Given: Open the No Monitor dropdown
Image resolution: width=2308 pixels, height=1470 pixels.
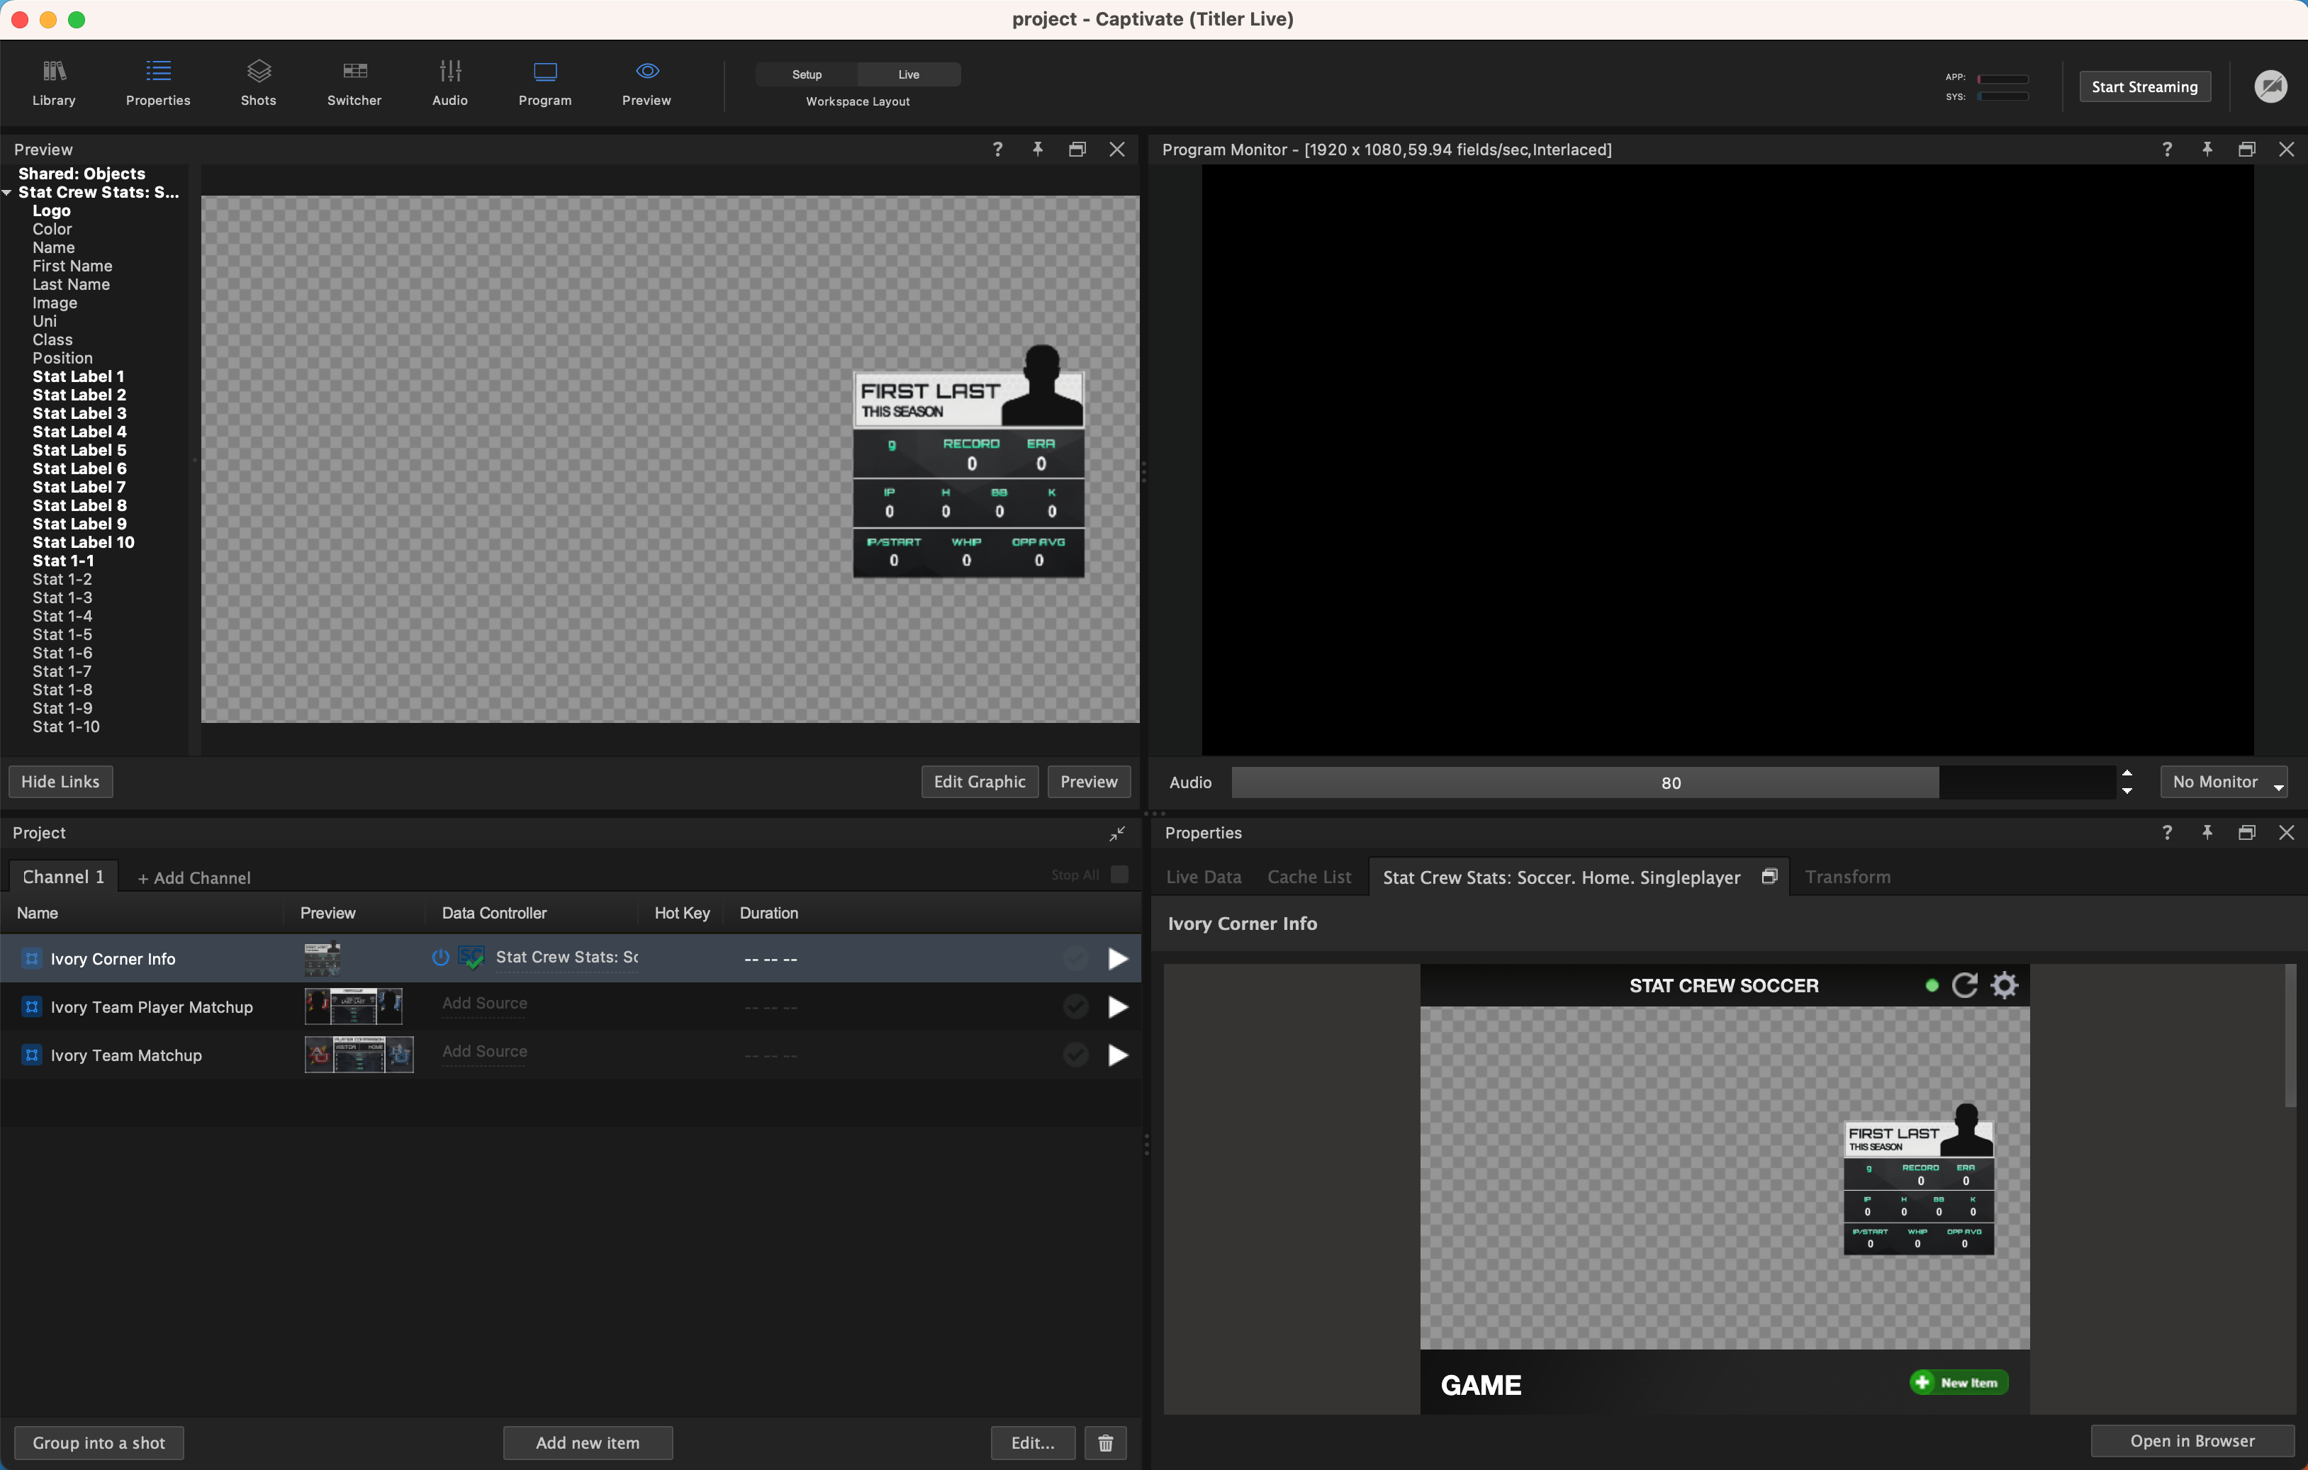Looking at the screenshot, I should pyautogui.click(x=2224, y=782).
